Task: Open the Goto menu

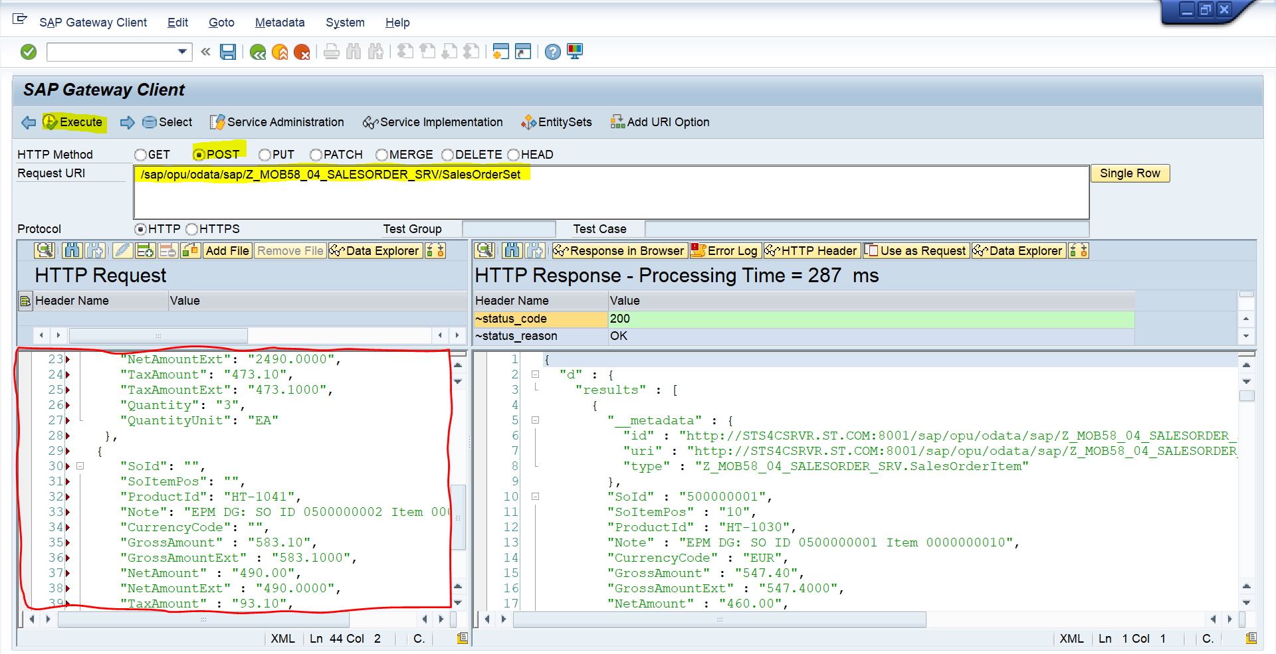Action: (x=221, y=23)
